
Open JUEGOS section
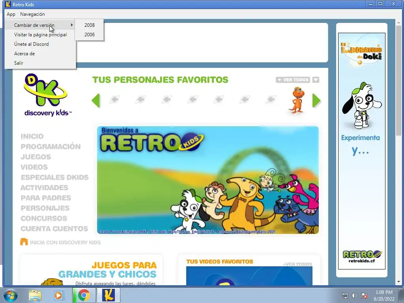pyautogui.click(x=36, y=157)
